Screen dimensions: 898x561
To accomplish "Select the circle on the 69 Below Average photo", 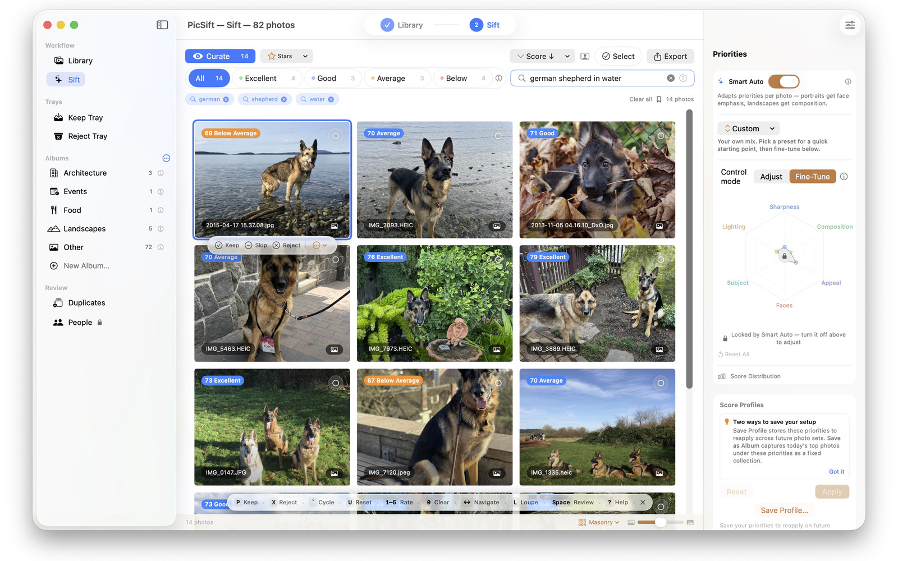I will 336,136.
